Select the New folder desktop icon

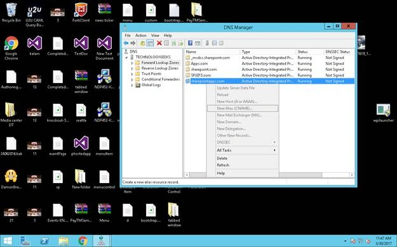81,179
